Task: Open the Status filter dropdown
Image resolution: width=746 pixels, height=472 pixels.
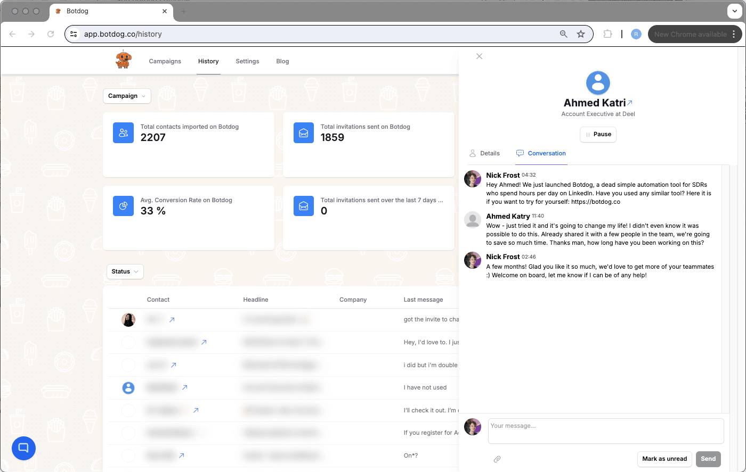Action: [125, 271]
